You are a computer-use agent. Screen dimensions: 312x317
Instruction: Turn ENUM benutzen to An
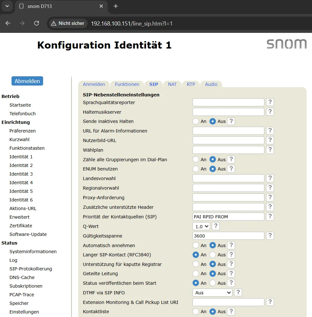pos(196,169)
